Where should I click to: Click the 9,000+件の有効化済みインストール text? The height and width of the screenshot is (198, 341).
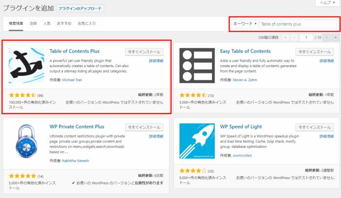point(203,180)
